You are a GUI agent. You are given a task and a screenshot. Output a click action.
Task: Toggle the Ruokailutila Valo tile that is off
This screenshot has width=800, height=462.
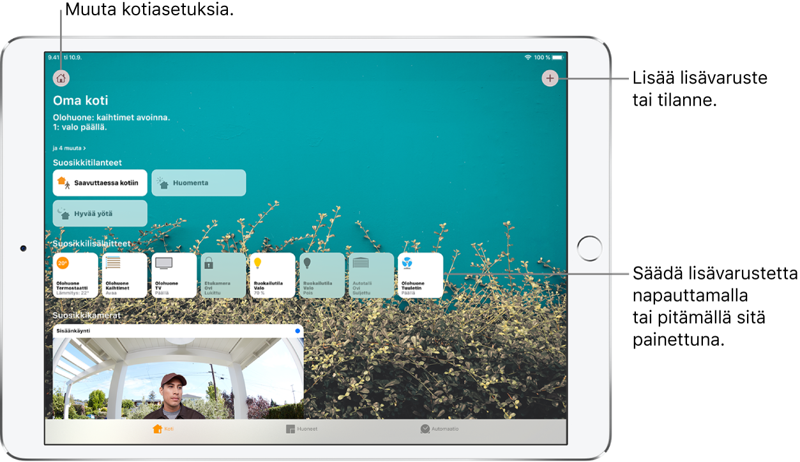click(x=322, y=275)
